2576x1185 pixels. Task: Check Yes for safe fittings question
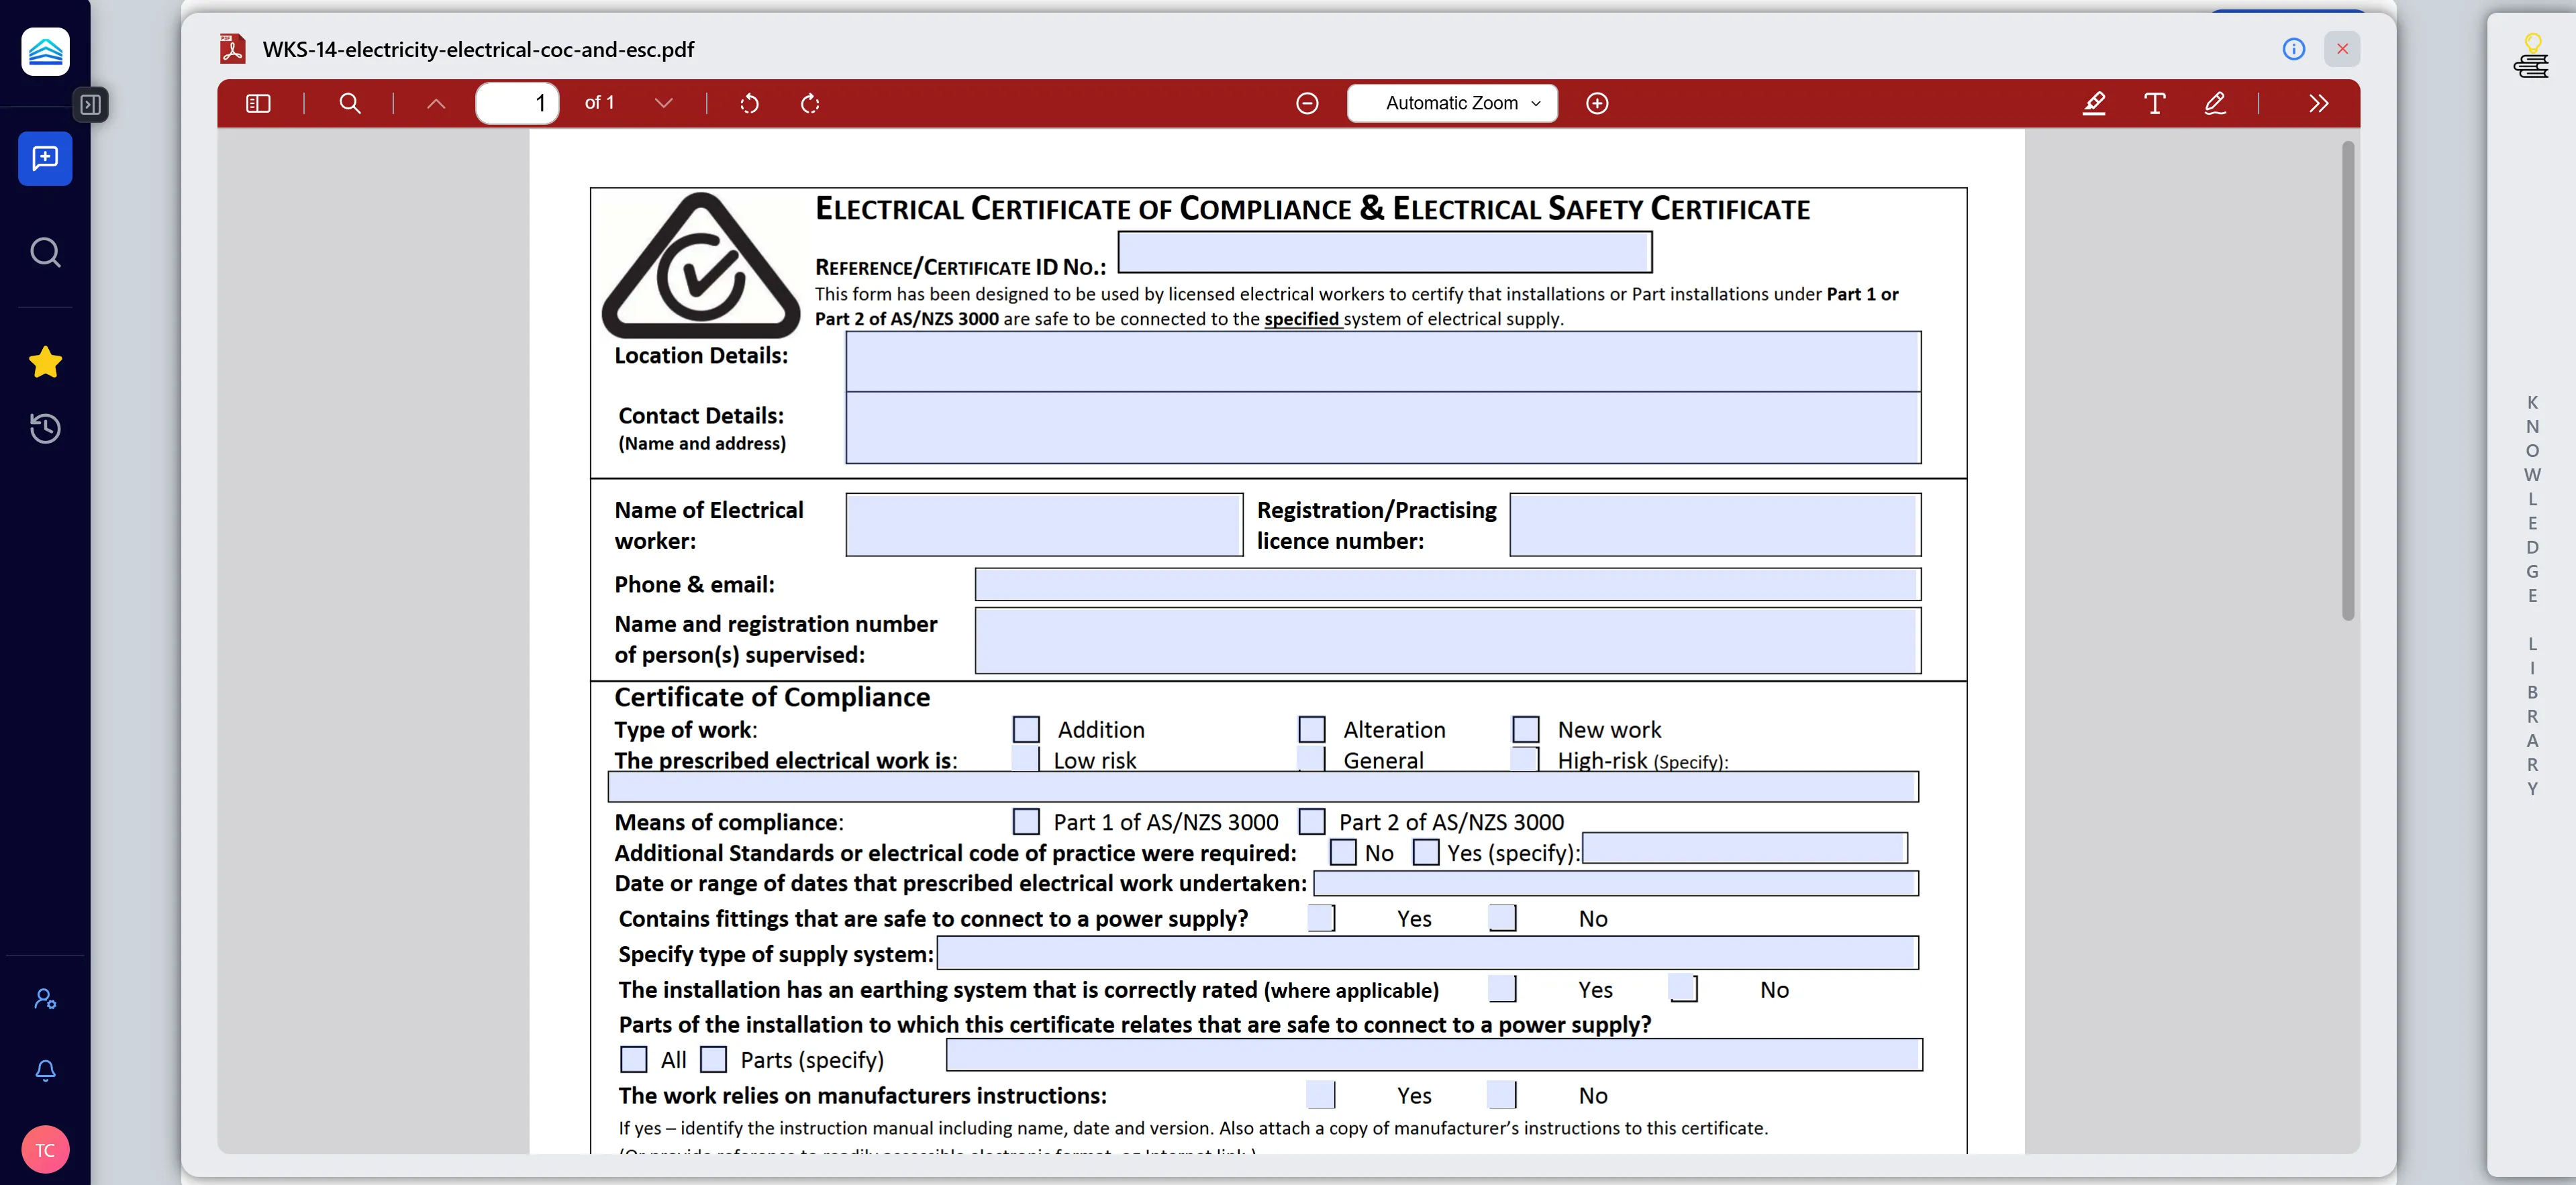click(1321, 917)
